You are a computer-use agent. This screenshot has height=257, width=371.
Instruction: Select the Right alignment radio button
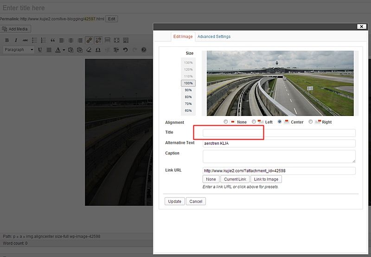pyautogui.click(x=310, y=122)
